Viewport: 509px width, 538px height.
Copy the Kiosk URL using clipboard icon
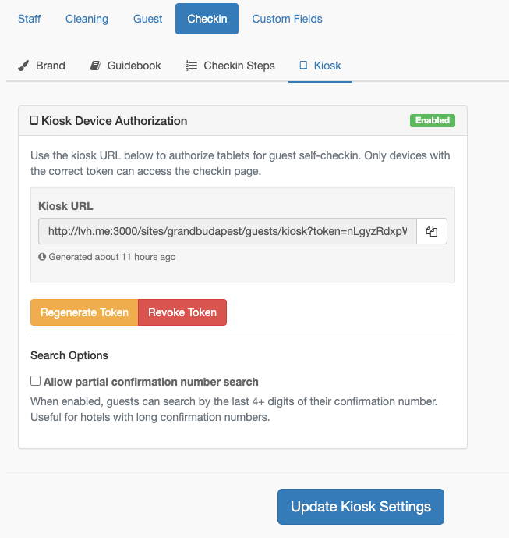click(432, 231)
